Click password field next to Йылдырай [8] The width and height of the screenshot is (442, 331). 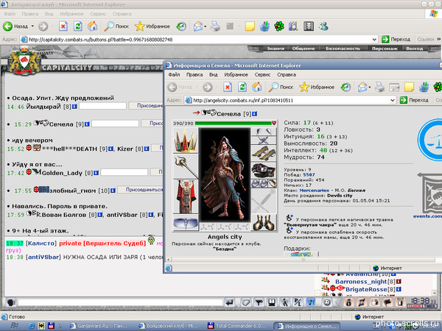pos(102,106)
